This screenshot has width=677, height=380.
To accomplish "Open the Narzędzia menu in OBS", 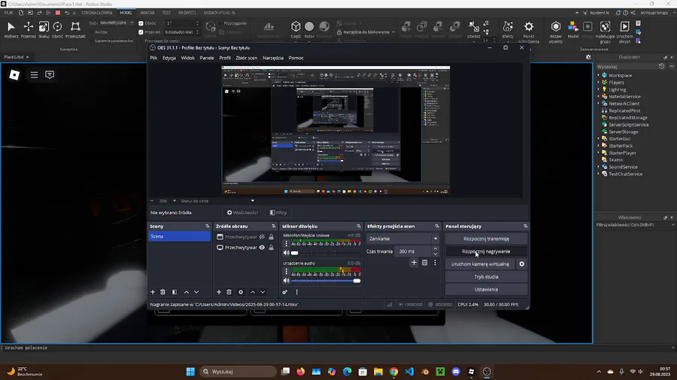I will (273, 58).
